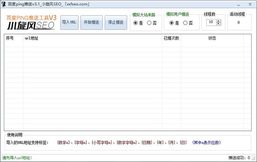Click the 导入URL button
The height and width of the screenshot is (162, 257).
click(x=69, y=22)
